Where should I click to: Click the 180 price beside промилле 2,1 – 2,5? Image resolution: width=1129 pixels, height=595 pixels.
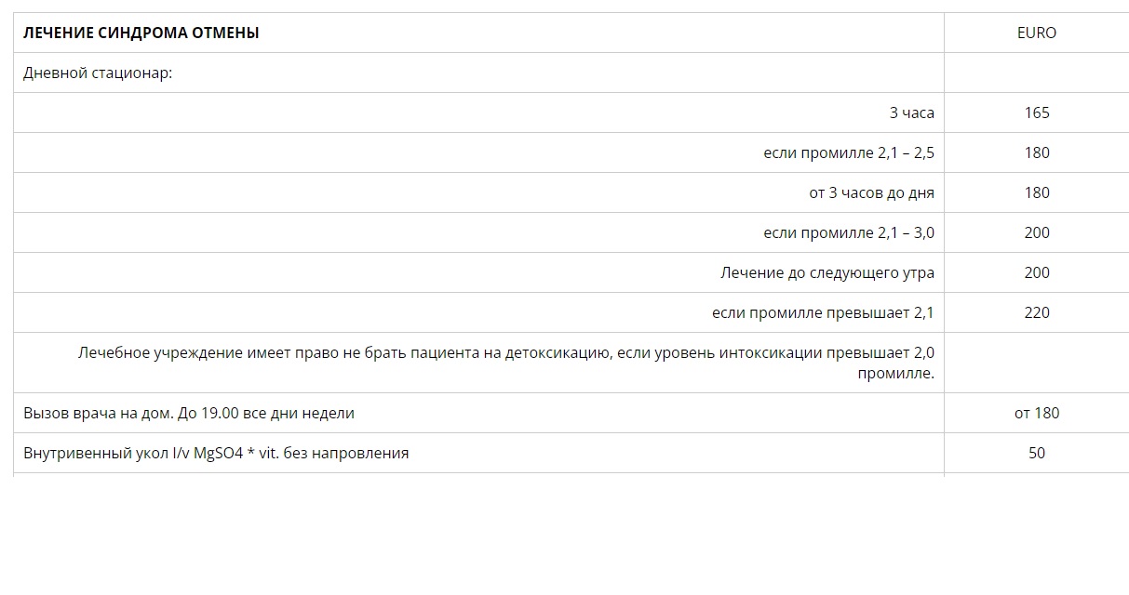(x=1037, y=152)
